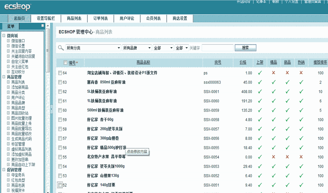Image resolution: width=328 pixels, height=193 pixels.
Task: Open the 所有品牌 brand dropdown
Action: (x=136, y=48)
